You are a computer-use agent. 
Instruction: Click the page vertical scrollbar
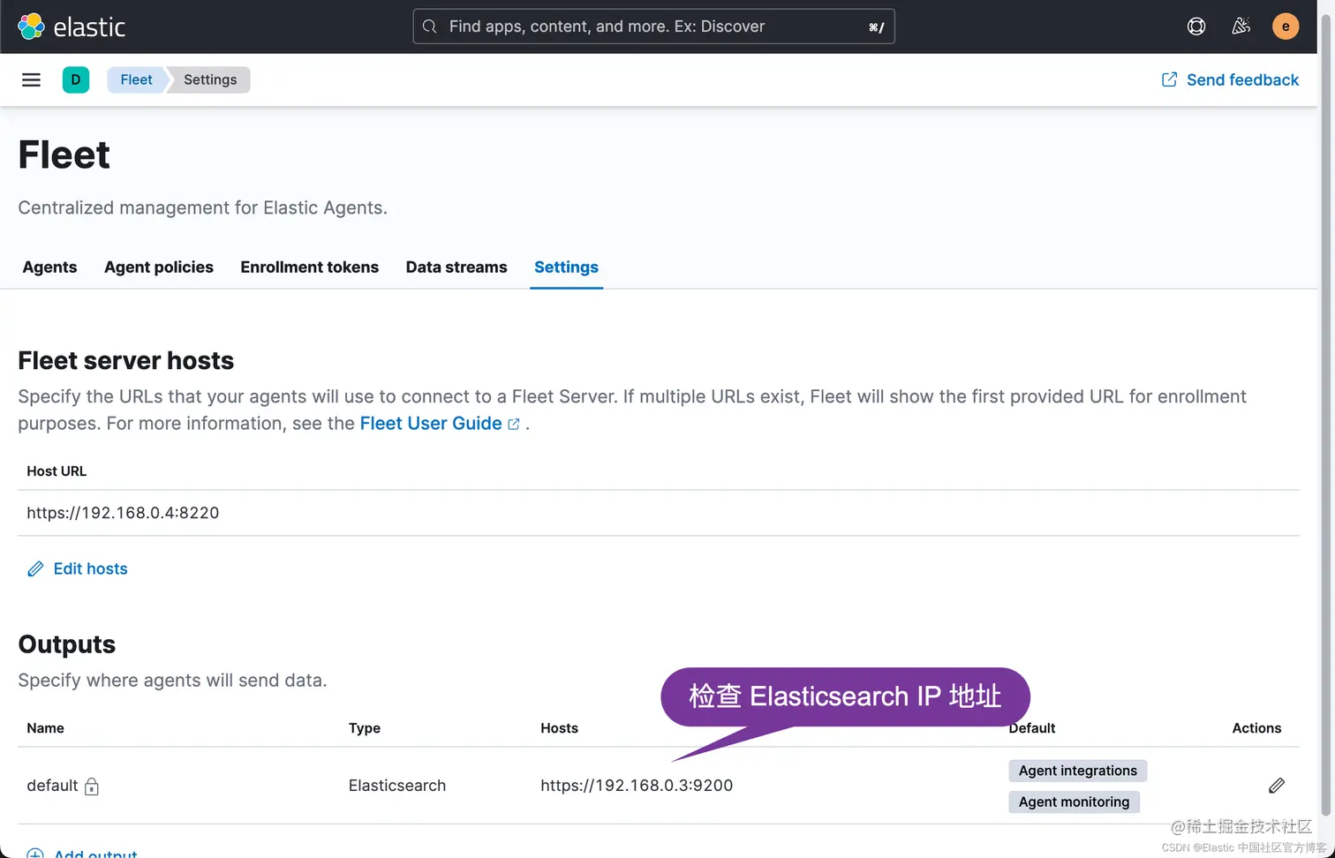click(1325, 415)
